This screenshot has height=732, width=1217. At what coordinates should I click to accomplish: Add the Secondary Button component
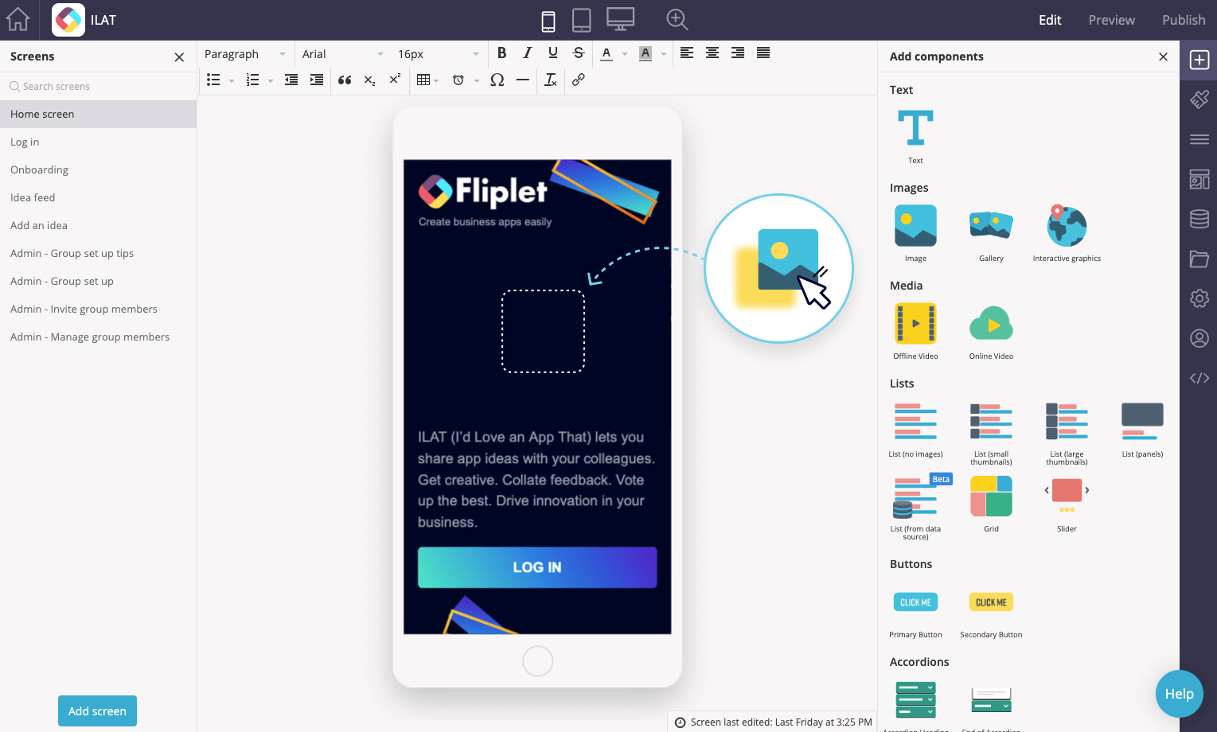[x=991, y=613]
